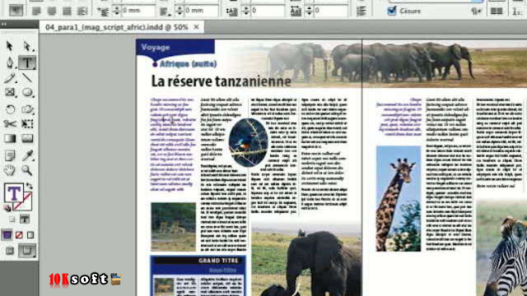
Task: Click the Stroke color box with red slash
Action: pos(26,203)
